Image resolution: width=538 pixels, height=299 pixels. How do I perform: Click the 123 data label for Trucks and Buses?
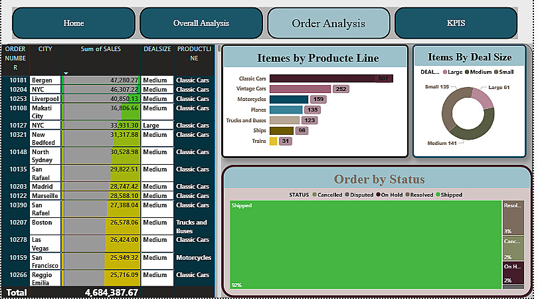[x=310, y=120]
